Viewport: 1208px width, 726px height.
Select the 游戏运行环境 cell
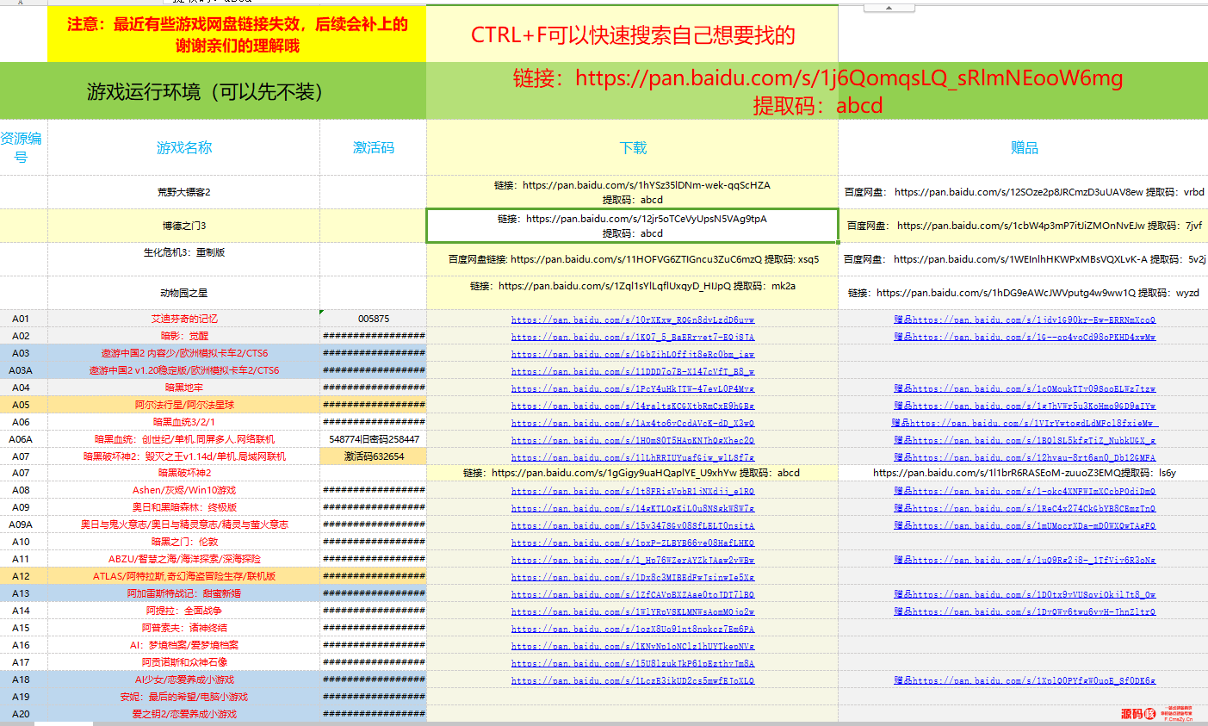tap(213, 90)
